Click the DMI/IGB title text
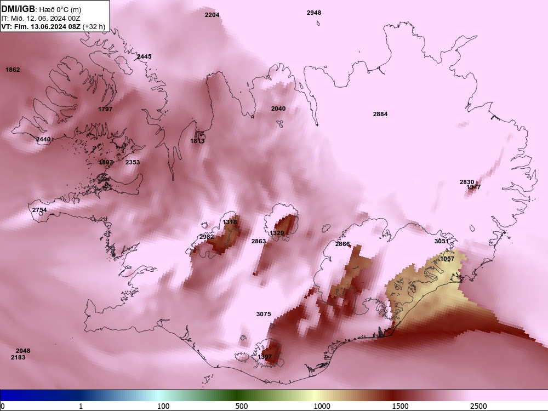This screenshot has height=411, width=548. click(x=18, y=9)
